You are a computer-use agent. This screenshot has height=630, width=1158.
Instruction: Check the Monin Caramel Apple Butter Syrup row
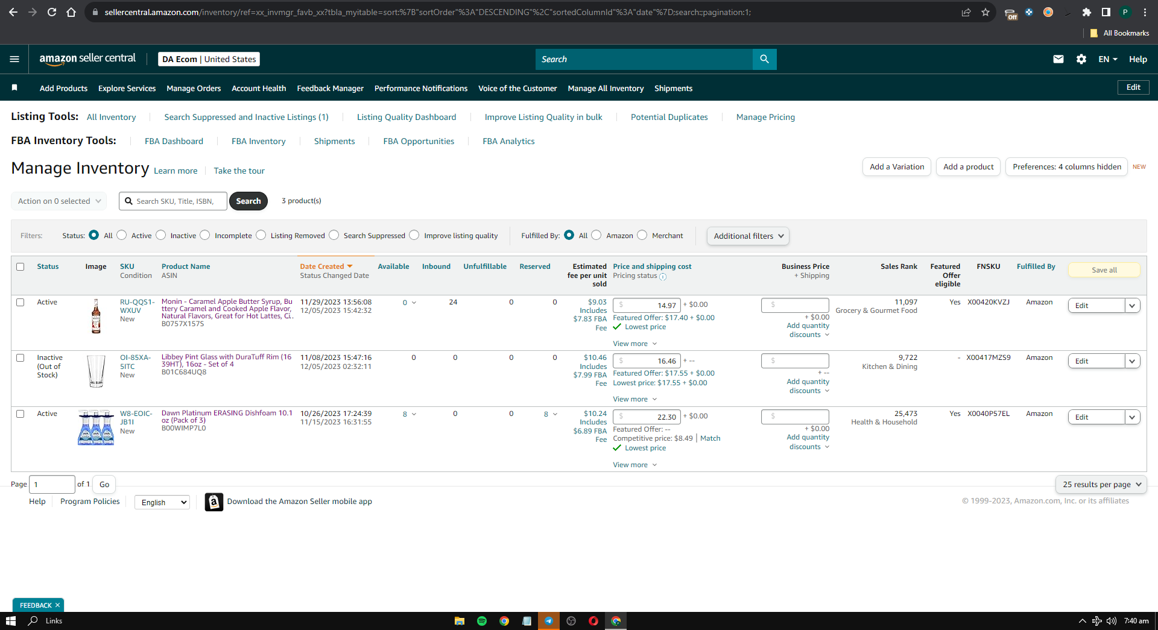(x=21, y=302)
